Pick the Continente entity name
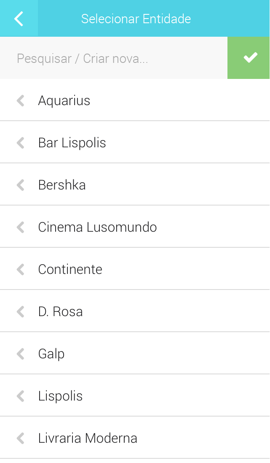 click(70, 269)
